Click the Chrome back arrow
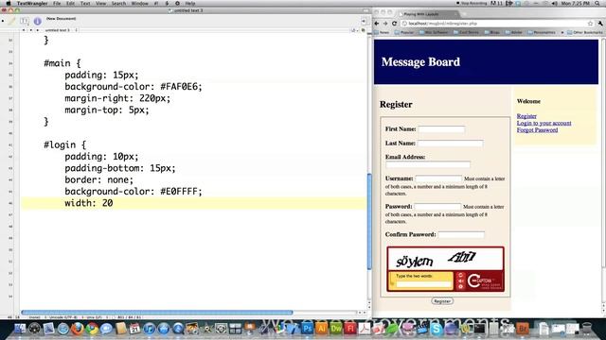 [x=377, y=24]
